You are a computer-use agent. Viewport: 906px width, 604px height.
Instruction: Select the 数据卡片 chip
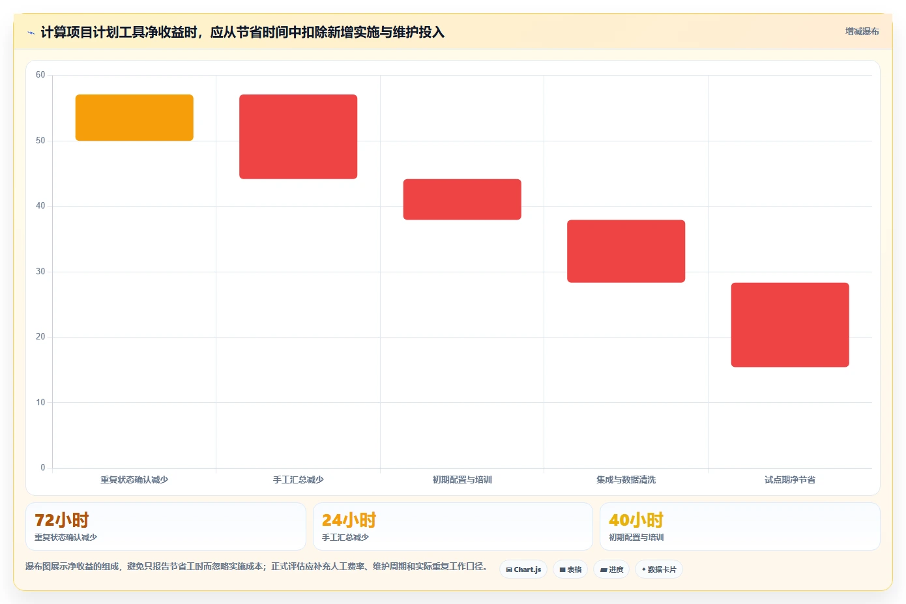(x=659, y=569)
